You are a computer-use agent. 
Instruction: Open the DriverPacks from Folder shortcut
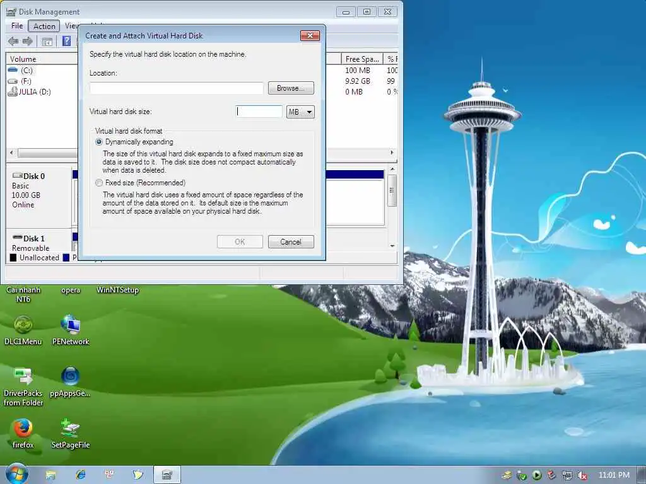point(23,386)
